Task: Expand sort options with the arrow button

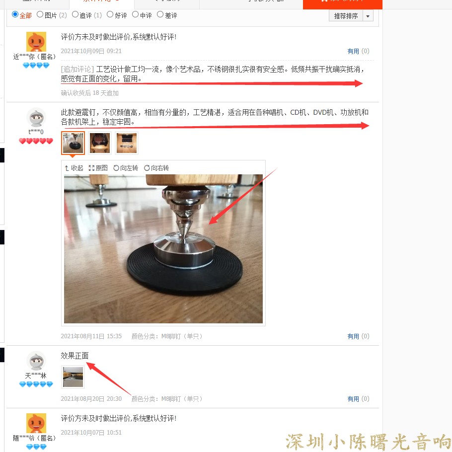Action: click(x=368, y=16)
